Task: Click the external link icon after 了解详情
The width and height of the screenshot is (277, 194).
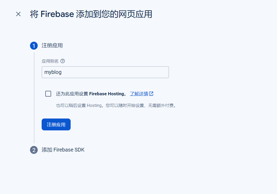Action: pyautogui.click(x=151, y=93)
